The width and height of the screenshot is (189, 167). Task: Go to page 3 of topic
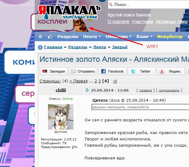pos(100,81)
